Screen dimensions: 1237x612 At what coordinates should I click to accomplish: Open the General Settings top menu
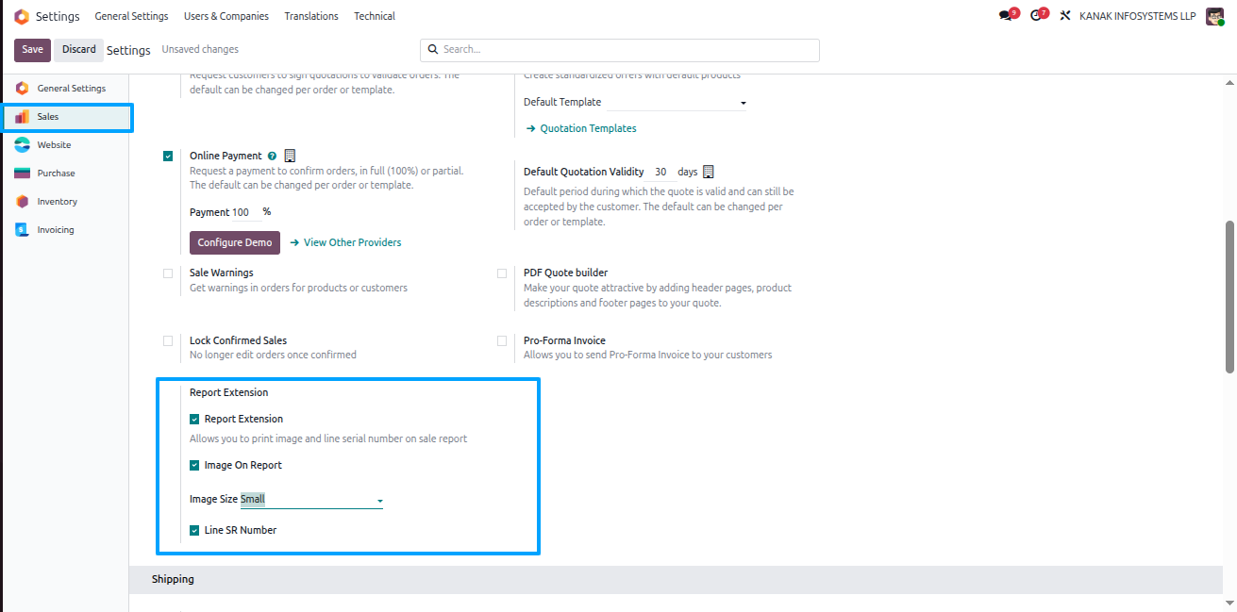131,16
